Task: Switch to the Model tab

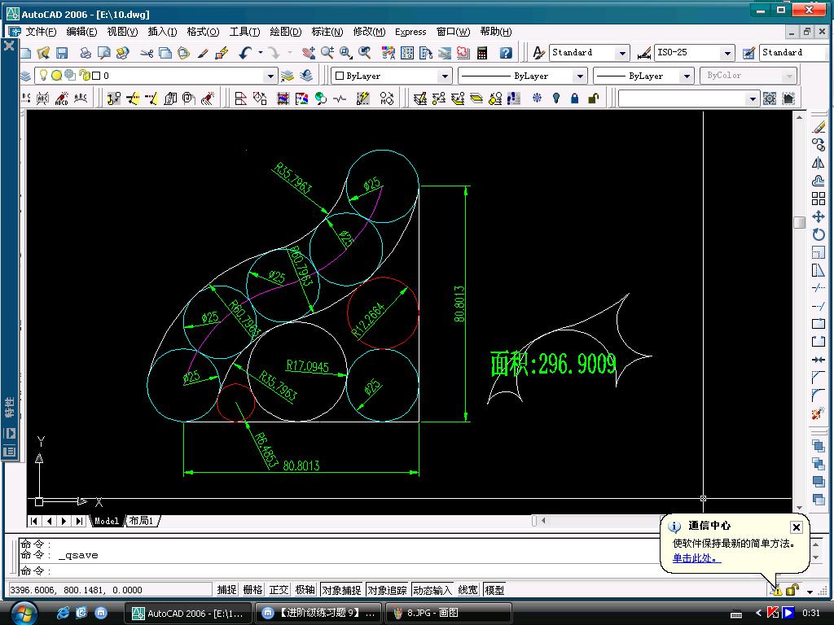Action: (107, 521)
